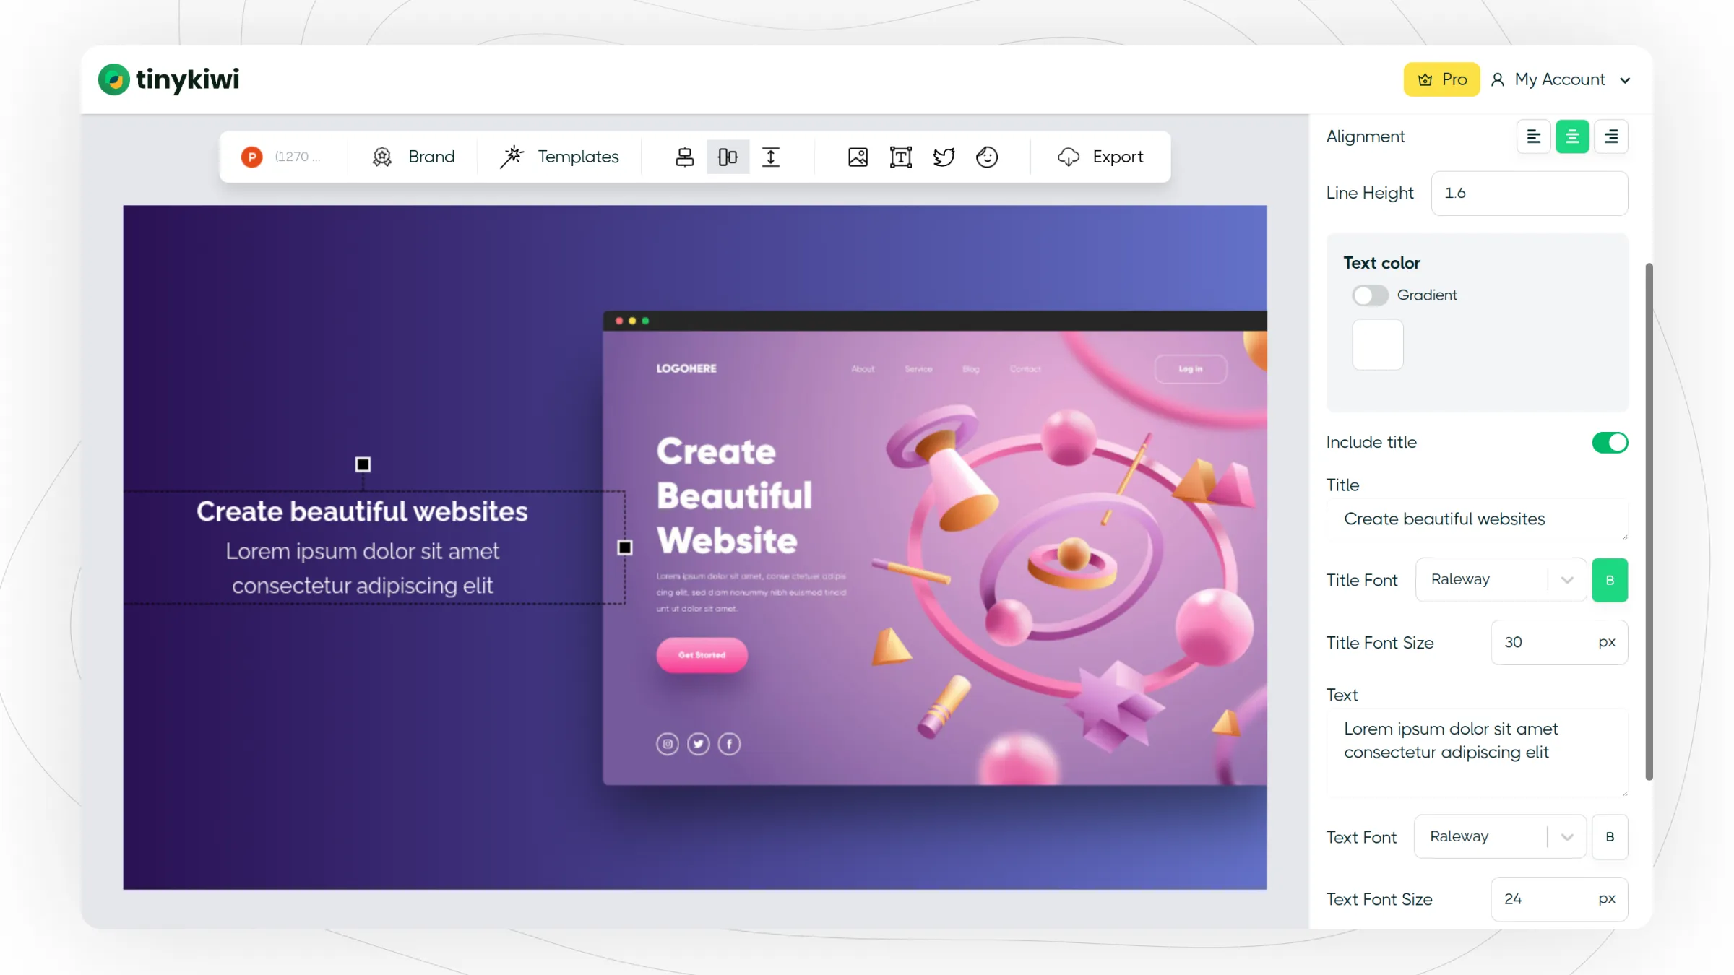This screenshot has height=975, width=1734.
Task: Add an image with the picture icon
Action: (858, 157)
